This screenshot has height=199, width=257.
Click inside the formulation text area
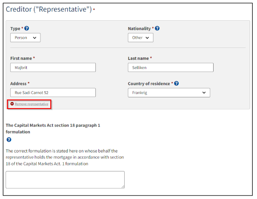coord(65,180)
